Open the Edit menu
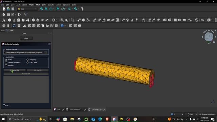 coord(7,5)
